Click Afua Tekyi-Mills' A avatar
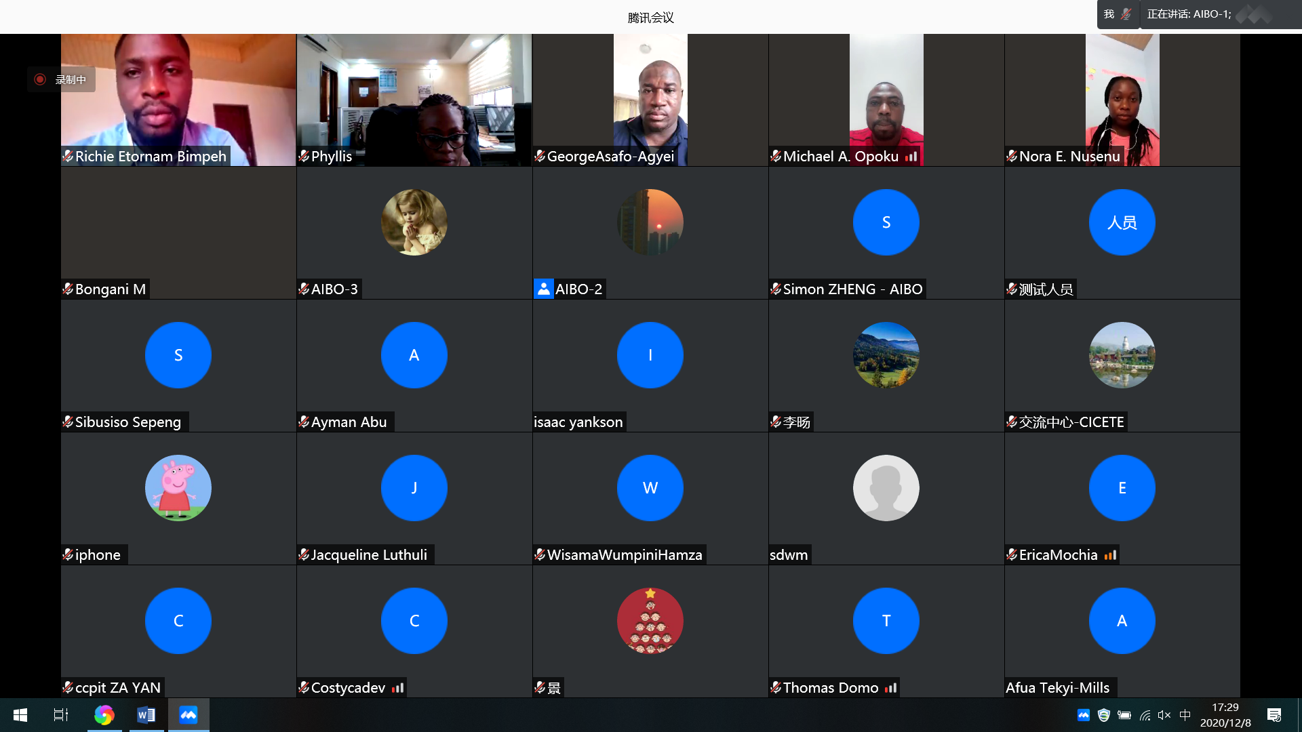Image resolution: width=1302 pixels, height=732 pixels. pyautogui.click(x=1122, y=621)
